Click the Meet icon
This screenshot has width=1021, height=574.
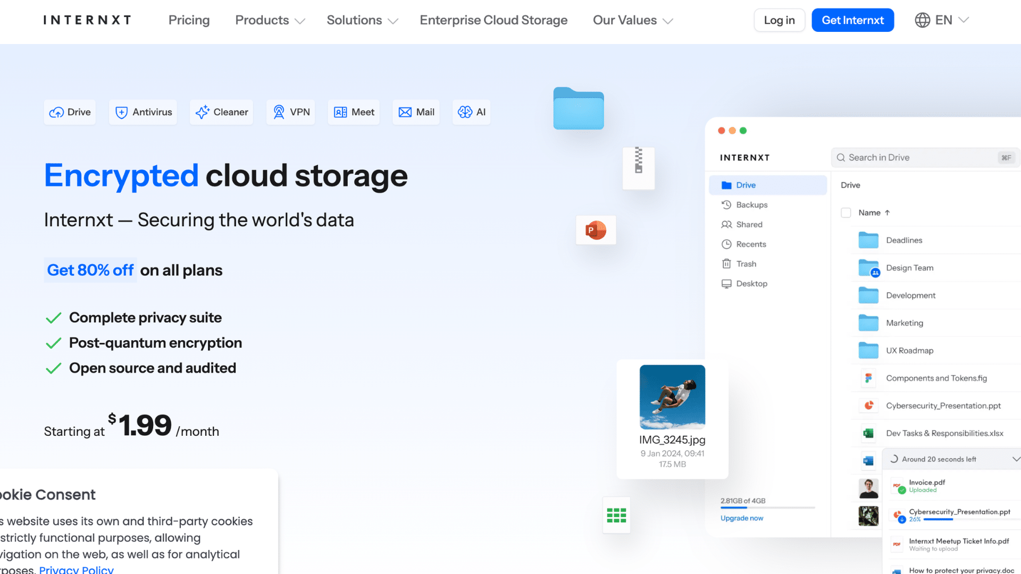[340, 112]
